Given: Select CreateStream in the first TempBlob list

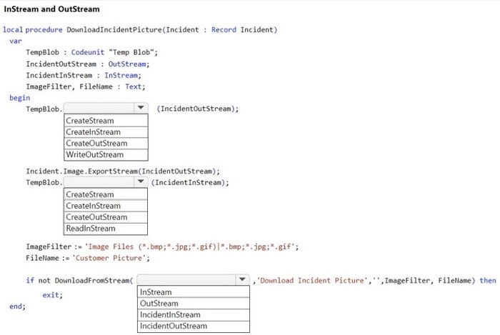Looking at the screenshot, I should coord(89,121).
